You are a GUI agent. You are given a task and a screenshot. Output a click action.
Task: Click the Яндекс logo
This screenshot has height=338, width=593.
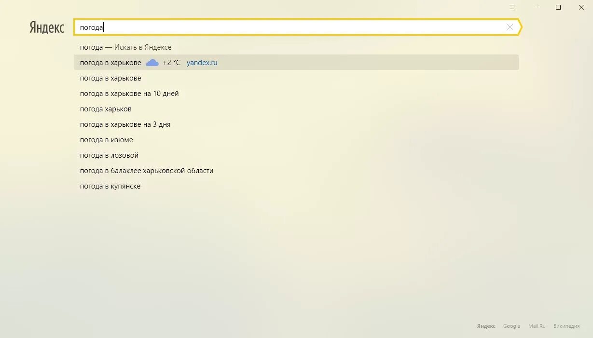(47, 27)
